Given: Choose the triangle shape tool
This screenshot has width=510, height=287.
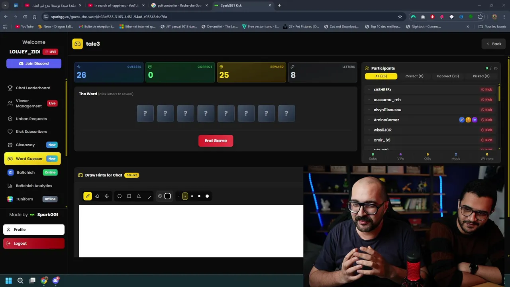Looking at the screenshot, I should click(139, 196).
